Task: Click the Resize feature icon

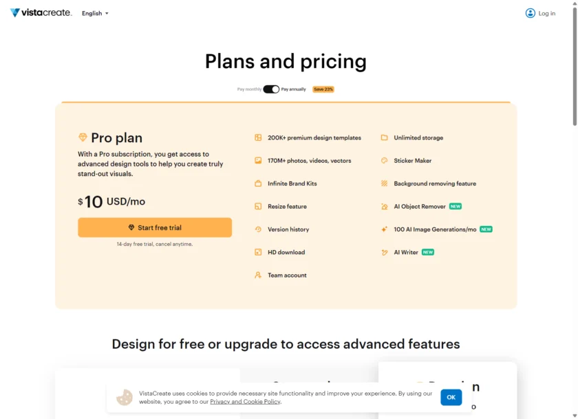Action: coord(257,206)
